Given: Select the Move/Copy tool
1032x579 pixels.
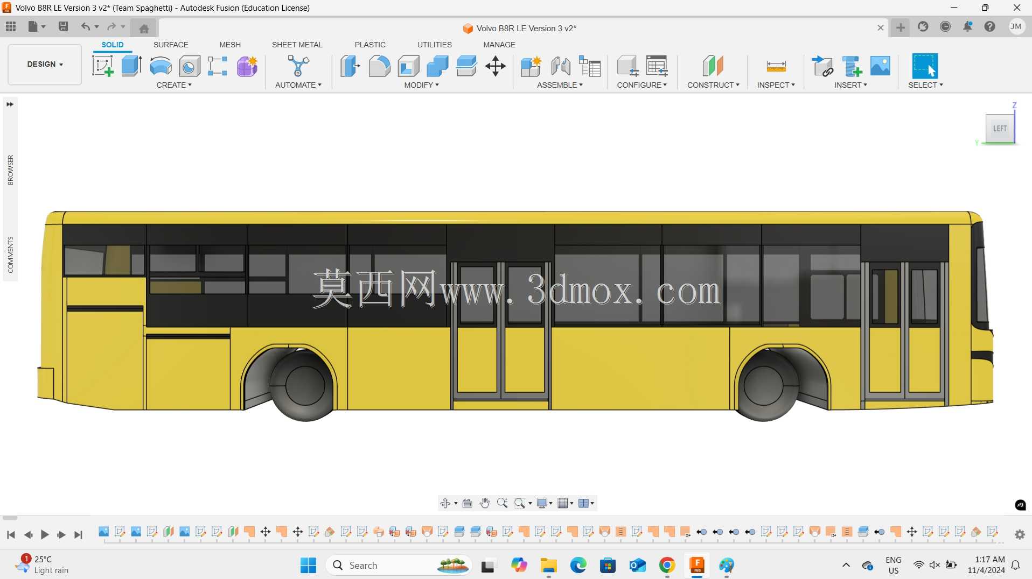Looking at the screenshot, I should pyautogui.click(x=496, y=66).
